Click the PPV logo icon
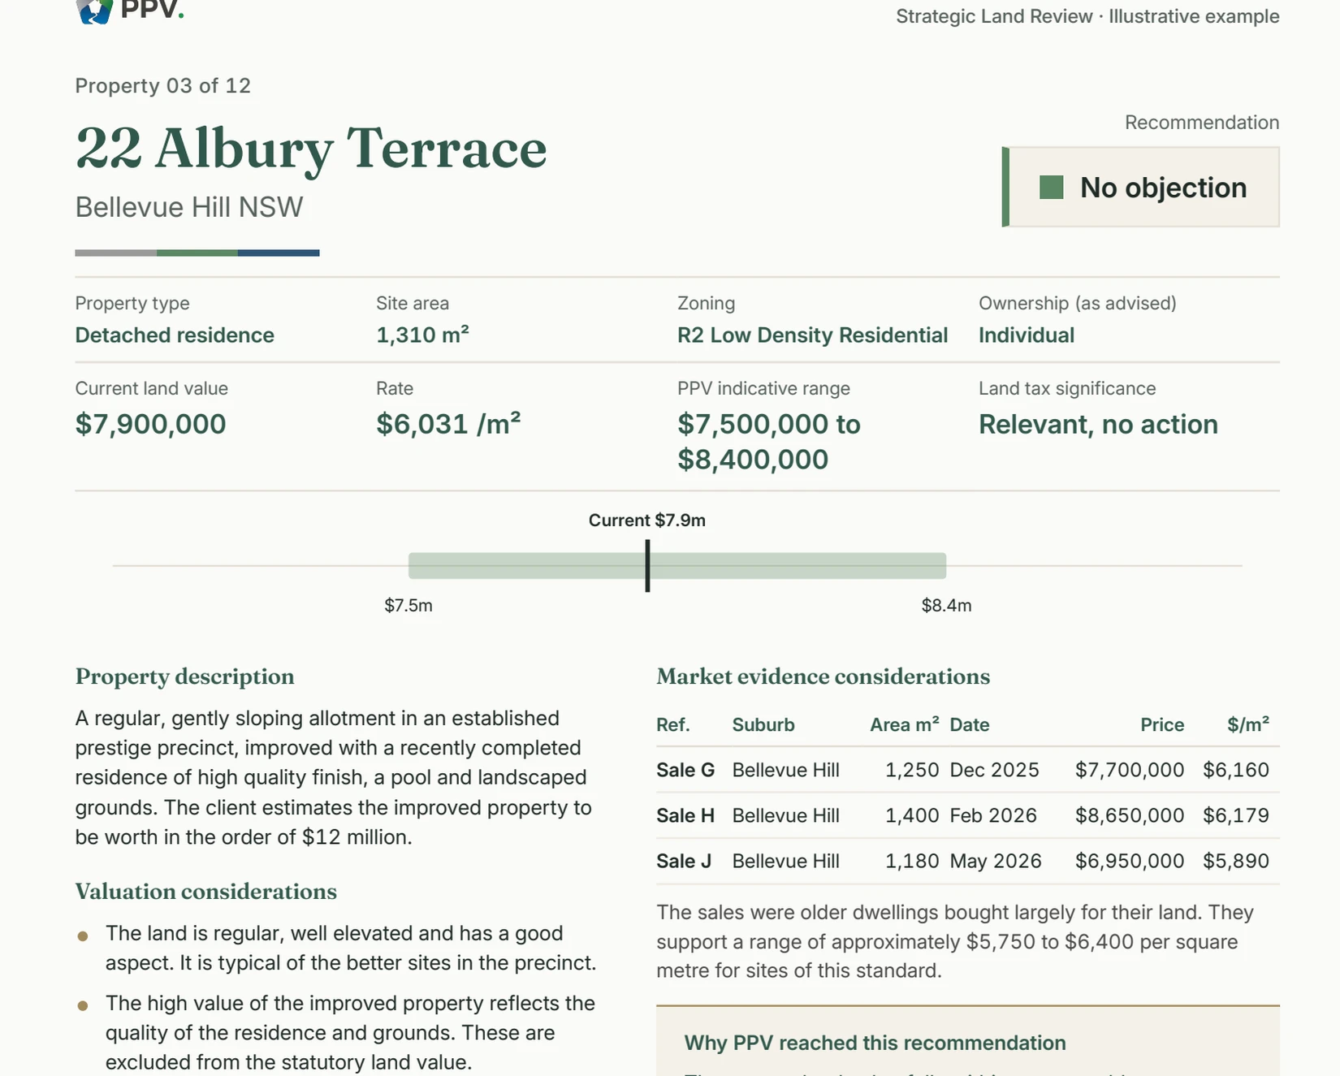 click(94, 11)
